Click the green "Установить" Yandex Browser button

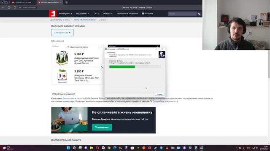(x=102, y=127)
